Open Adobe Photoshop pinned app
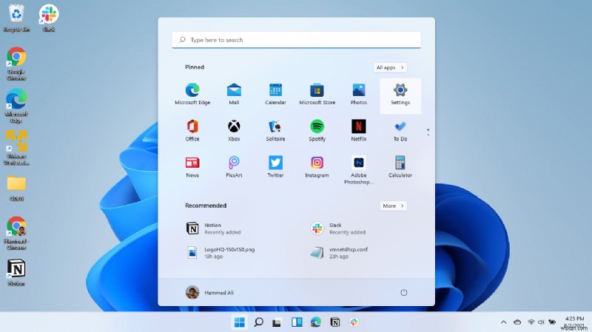Viewport: 592px width, 332px height. click(x=358, y=170)
